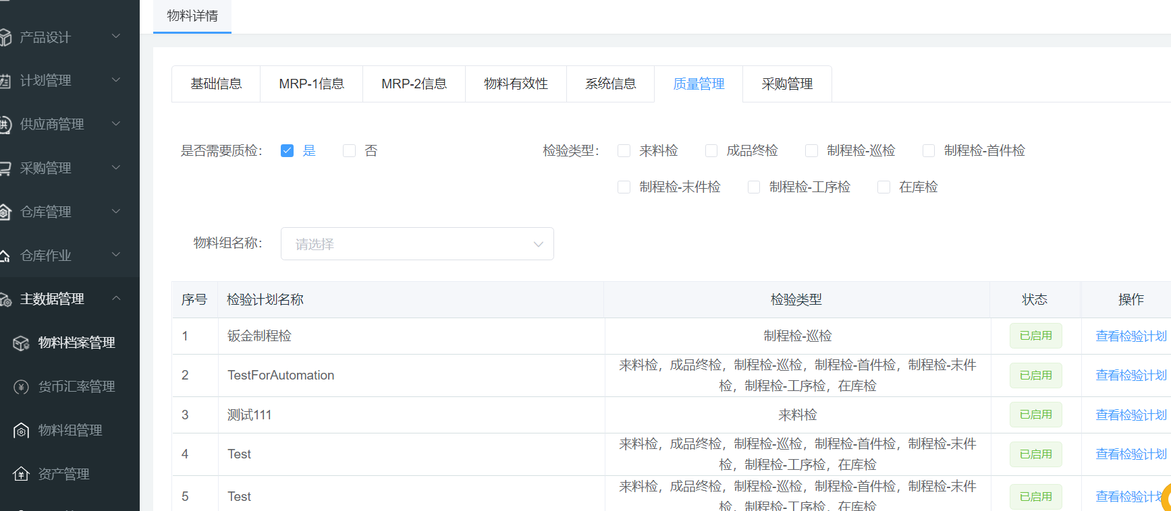Check the 否 checkbox
The width and height of the screenshot is (1171, 511).
tap(349, 151)
